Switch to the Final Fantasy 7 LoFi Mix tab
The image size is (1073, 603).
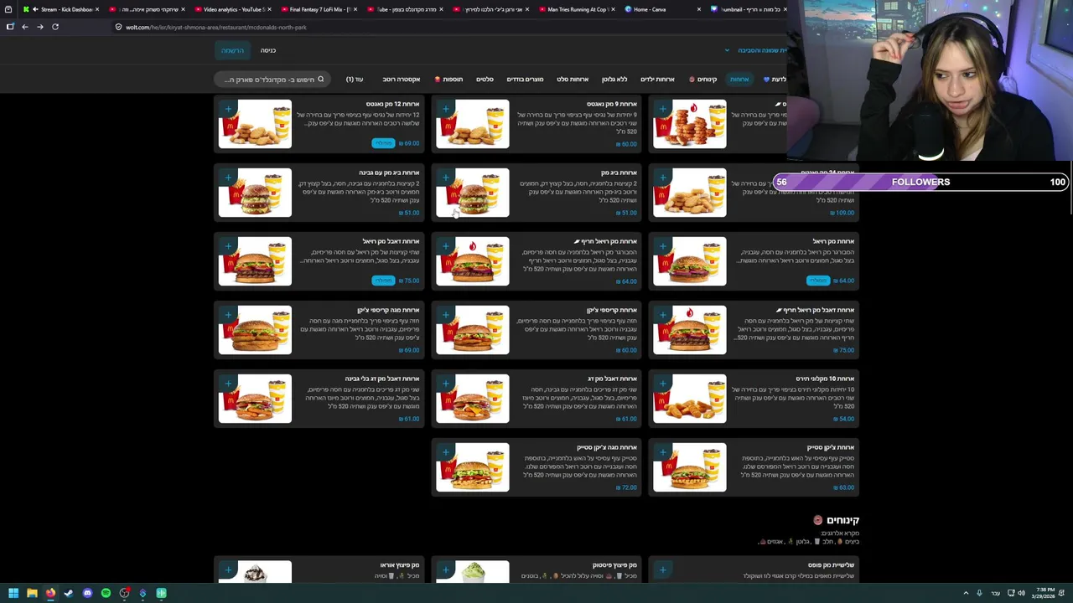[319, 9]
